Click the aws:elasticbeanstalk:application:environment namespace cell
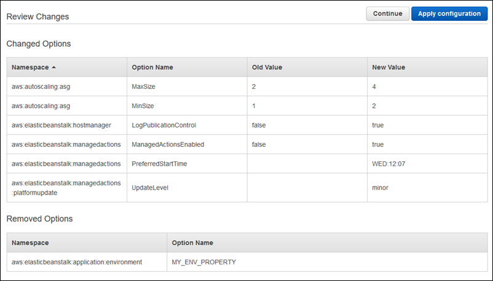Screen dimensions: 493x281 pyautogui.click(x=77, y=262)
